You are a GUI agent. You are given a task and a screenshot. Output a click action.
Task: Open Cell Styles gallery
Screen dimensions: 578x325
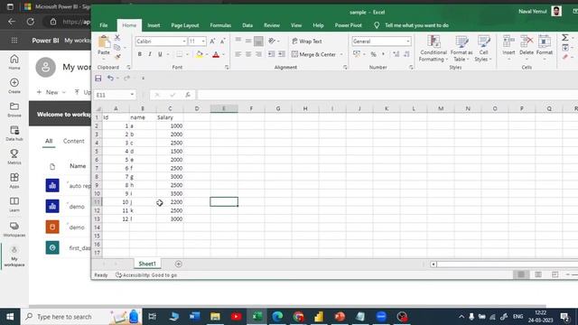483,48
